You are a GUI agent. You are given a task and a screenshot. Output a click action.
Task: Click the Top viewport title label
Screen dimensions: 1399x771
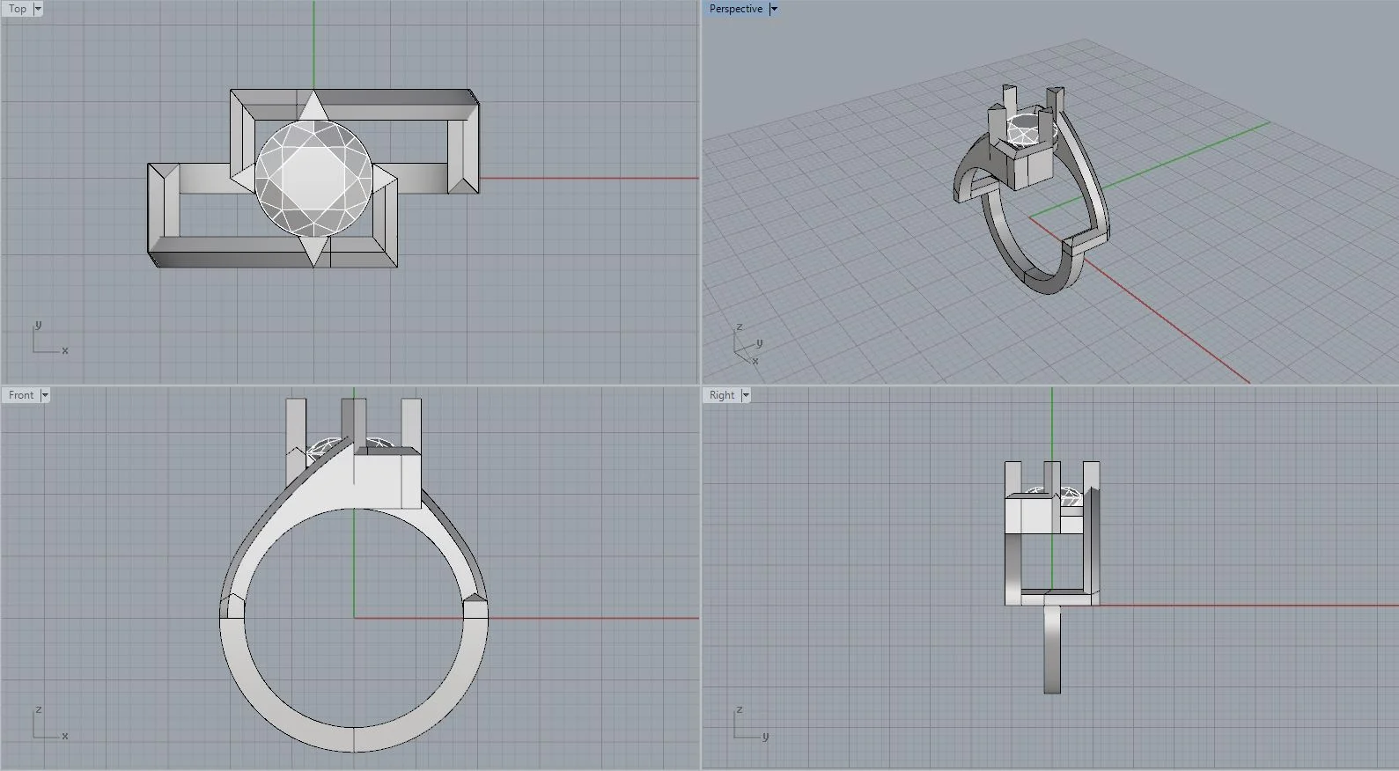(x=18, y=9)
